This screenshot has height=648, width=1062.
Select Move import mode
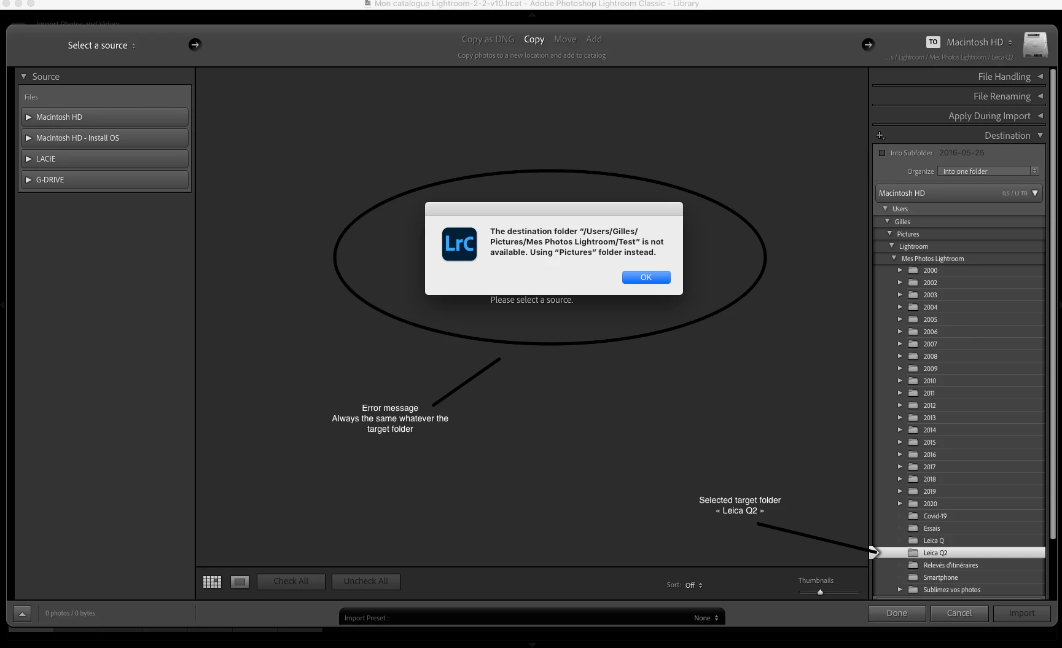pos(565,39)
